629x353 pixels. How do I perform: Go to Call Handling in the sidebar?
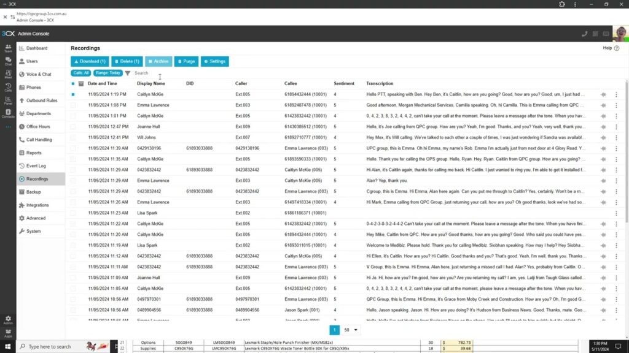pos(39,140)
